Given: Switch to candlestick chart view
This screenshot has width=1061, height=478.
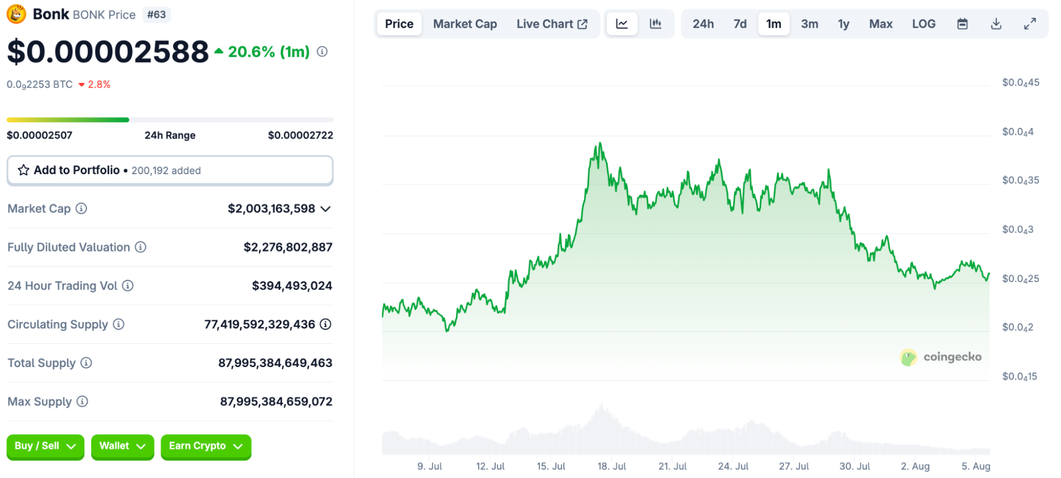Looking at the screenshot, I should [655, 23].
